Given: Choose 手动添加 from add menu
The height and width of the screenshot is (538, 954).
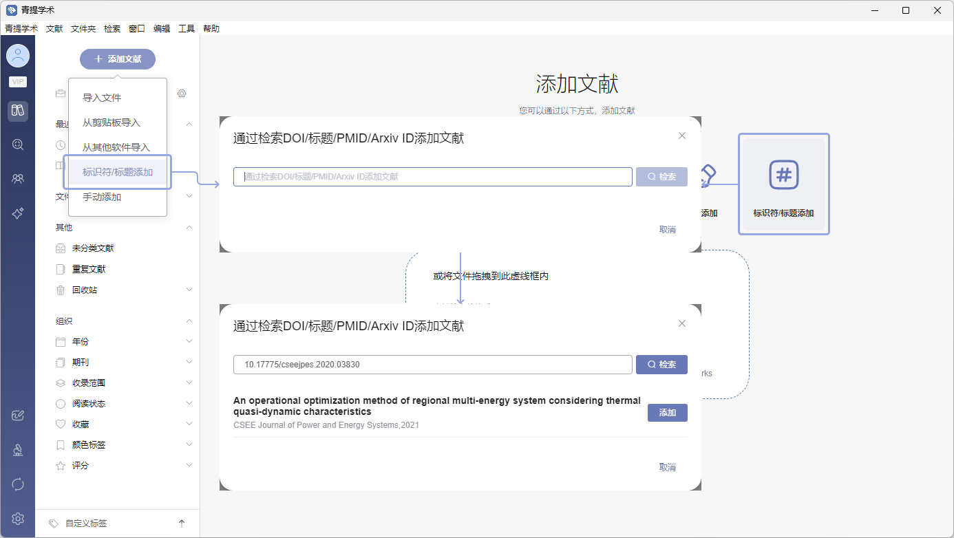Looking at the screenshot, I should pos(118,197).
